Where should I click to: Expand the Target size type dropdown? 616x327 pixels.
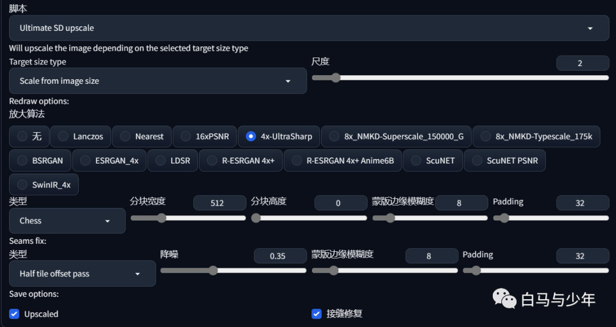(x=157, y=81)
